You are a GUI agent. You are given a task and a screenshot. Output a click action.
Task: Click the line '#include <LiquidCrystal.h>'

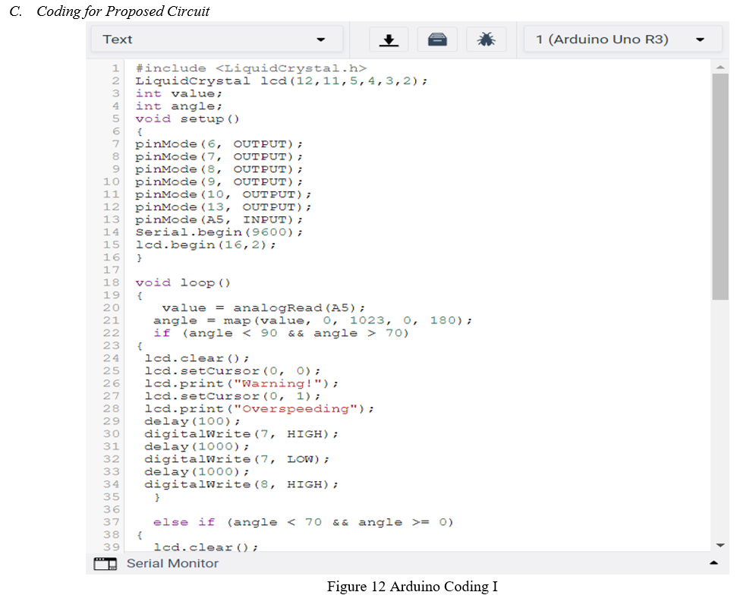point(250,68)
